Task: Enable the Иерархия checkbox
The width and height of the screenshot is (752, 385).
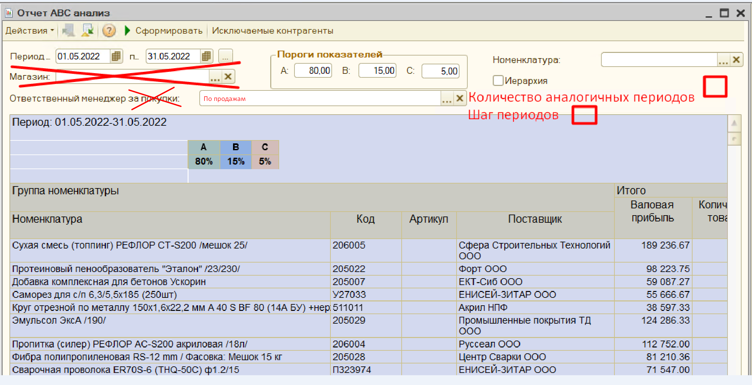Action: (498, 80)
